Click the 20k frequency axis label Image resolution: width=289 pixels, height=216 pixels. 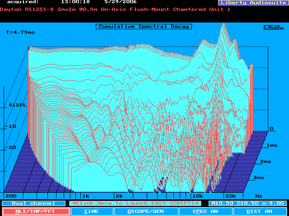coord(231,196)
